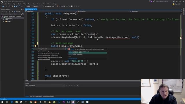
Task: Click the Preview changes link
Action: point(73,59)
